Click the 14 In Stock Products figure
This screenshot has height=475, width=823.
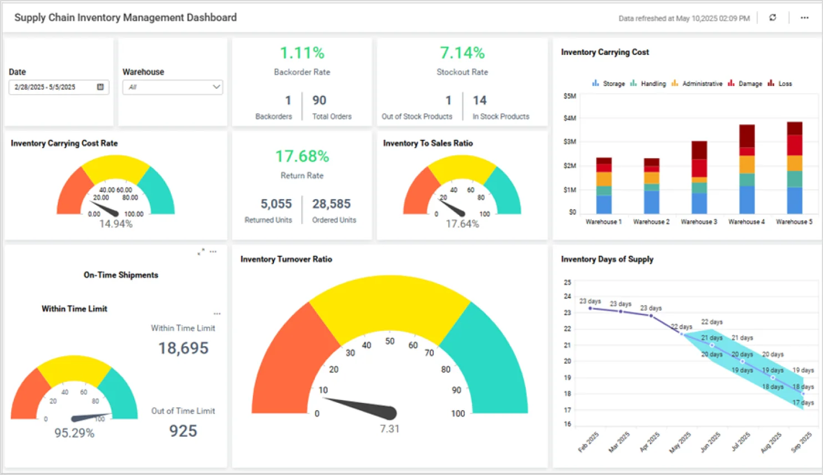point(480,100)
